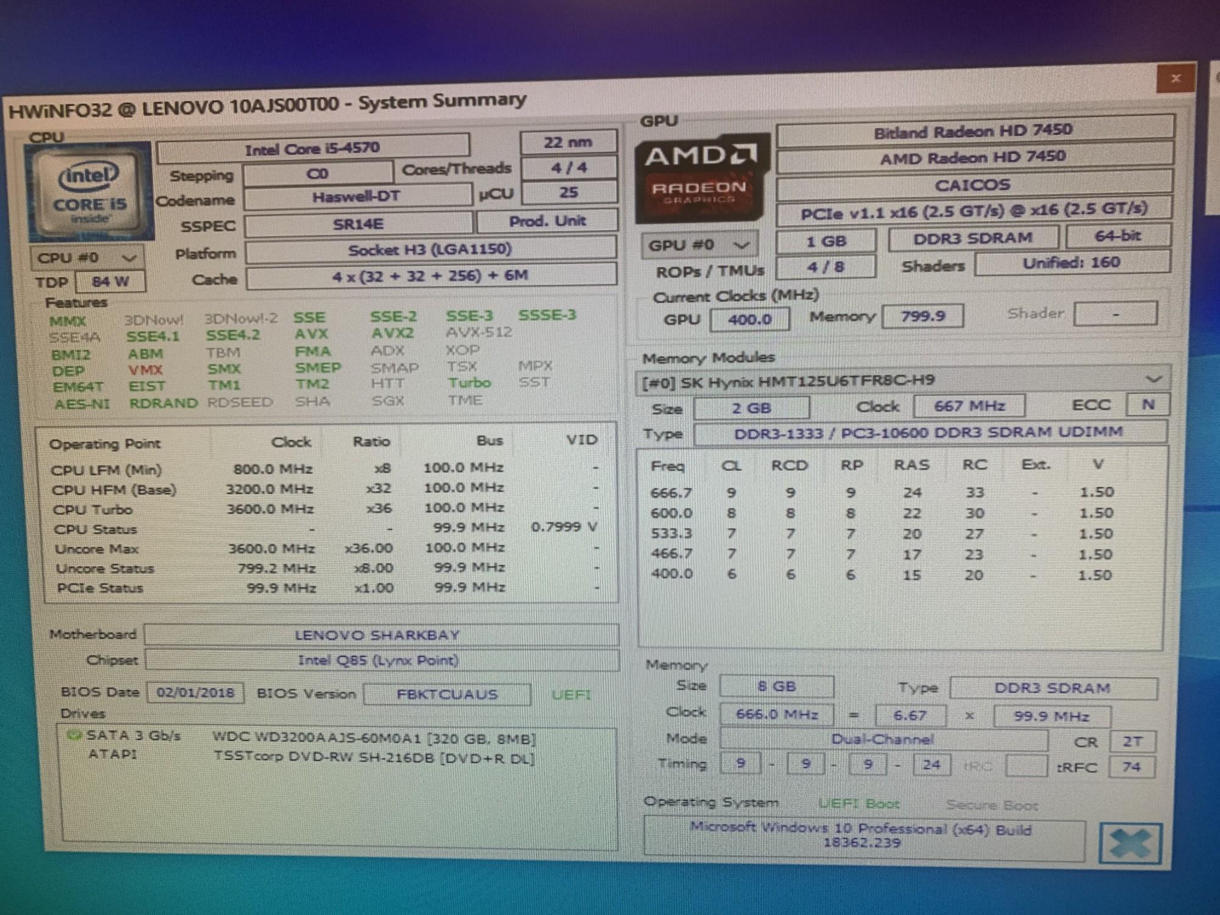Click the tRFC 74 value

click(1132, 767)
